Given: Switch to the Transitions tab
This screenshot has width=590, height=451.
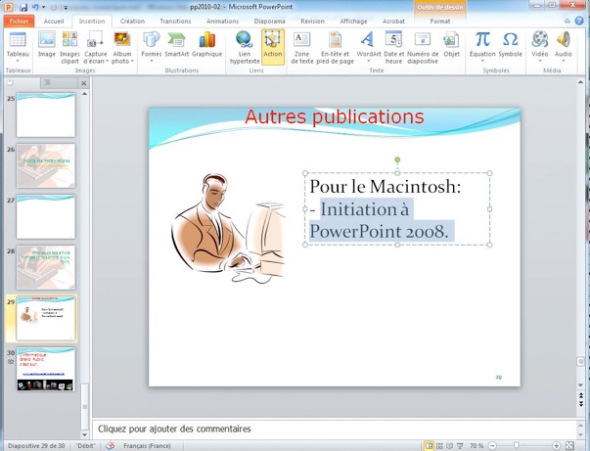Looking at the screenshot, I should pyautogui.click(x=175, y=22).
